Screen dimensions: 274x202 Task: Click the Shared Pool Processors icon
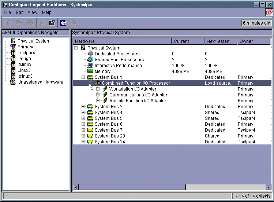coord(90,59)
